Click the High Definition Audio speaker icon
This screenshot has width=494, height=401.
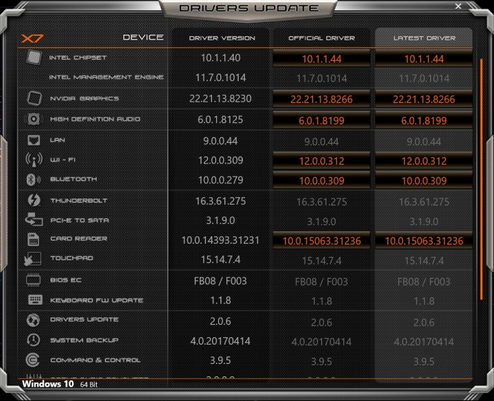(34, 119)
